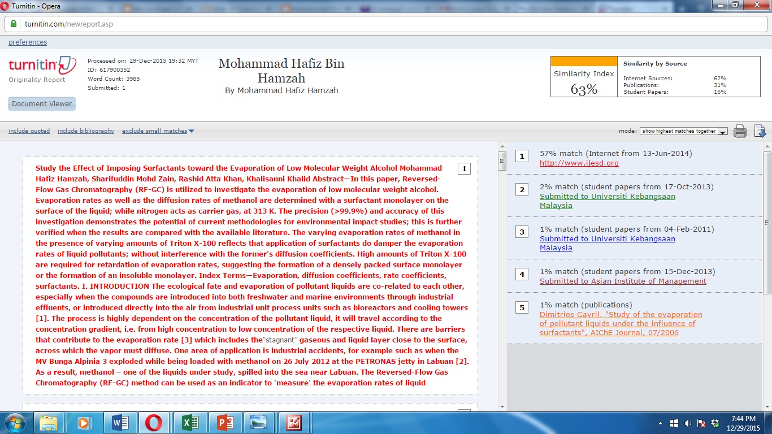Click the print report printer icon

(740, 131)
